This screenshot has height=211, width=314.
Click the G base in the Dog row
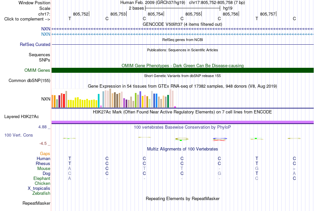click(x=219, y=174)
